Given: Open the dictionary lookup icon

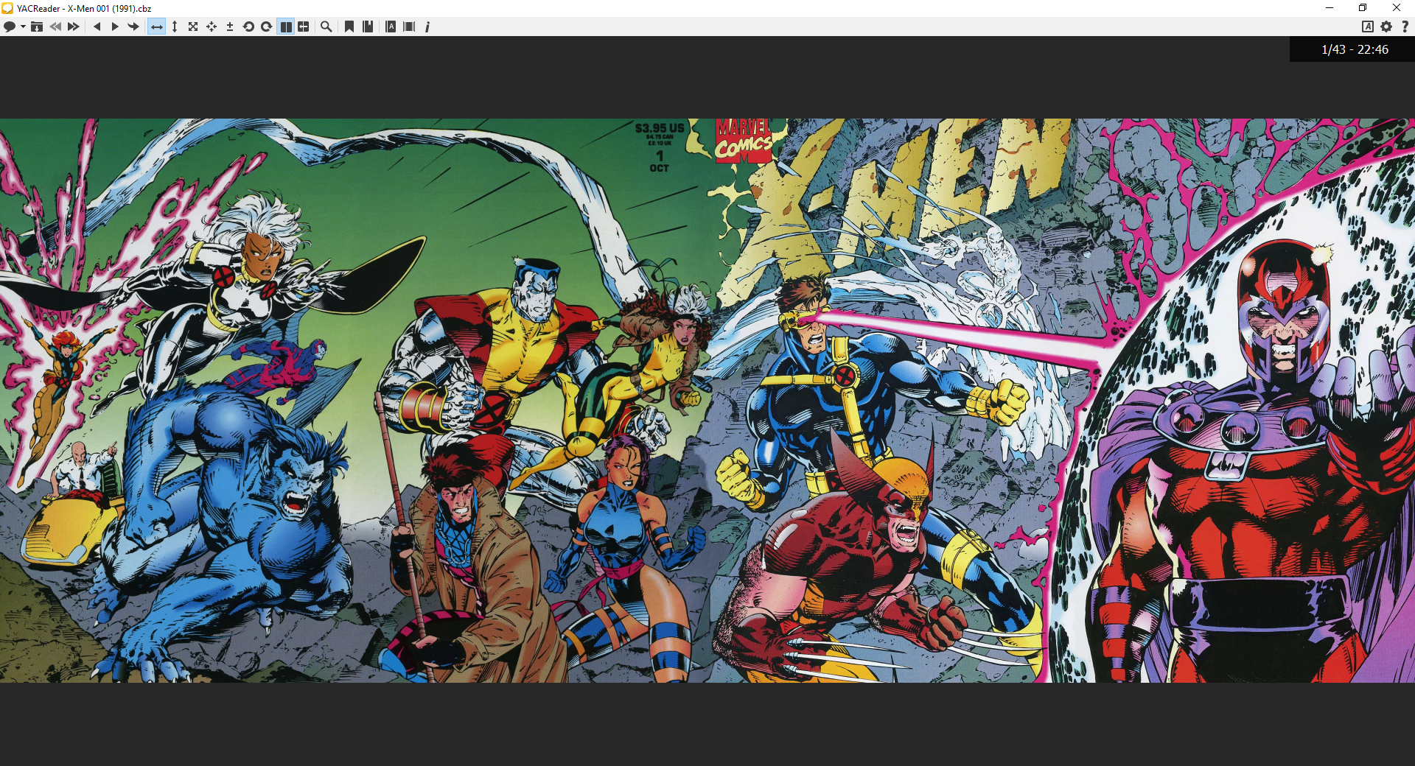Looking at the screenshot, I should (391, 27).
